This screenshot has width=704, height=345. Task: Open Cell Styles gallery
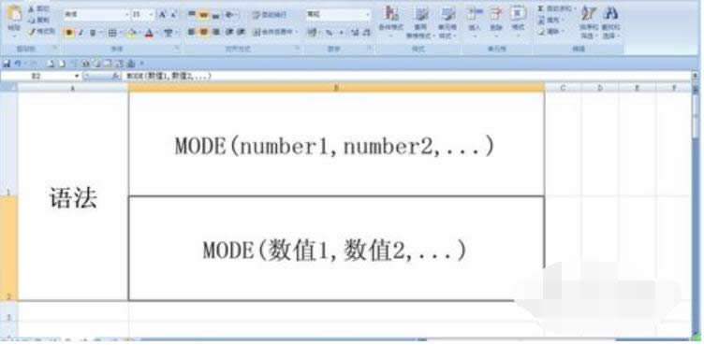coord(447,22)
